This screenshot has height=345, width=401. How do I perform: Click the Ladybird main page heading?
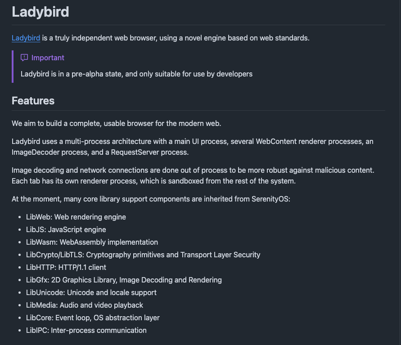41,12
